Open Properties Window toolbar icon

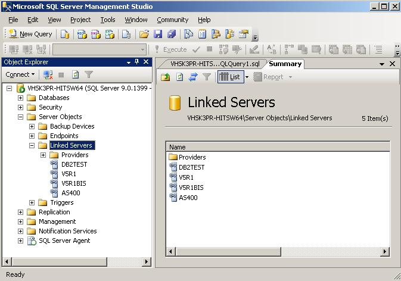pos(244,34)
